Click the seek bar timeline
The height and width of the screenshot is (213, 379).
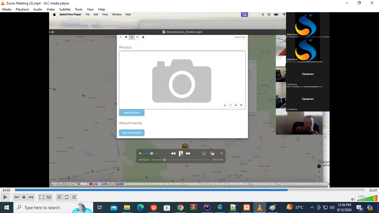pyautogui.click(x=189, y=190)
